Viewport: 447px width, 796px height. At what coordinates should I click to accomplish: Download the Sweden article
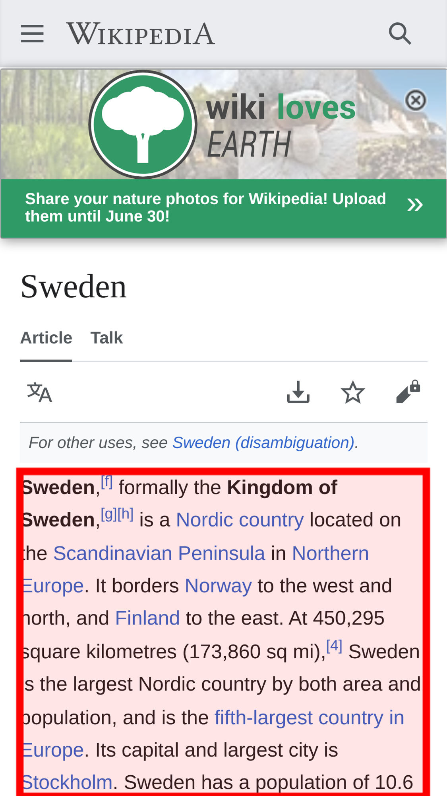[298, 392]
